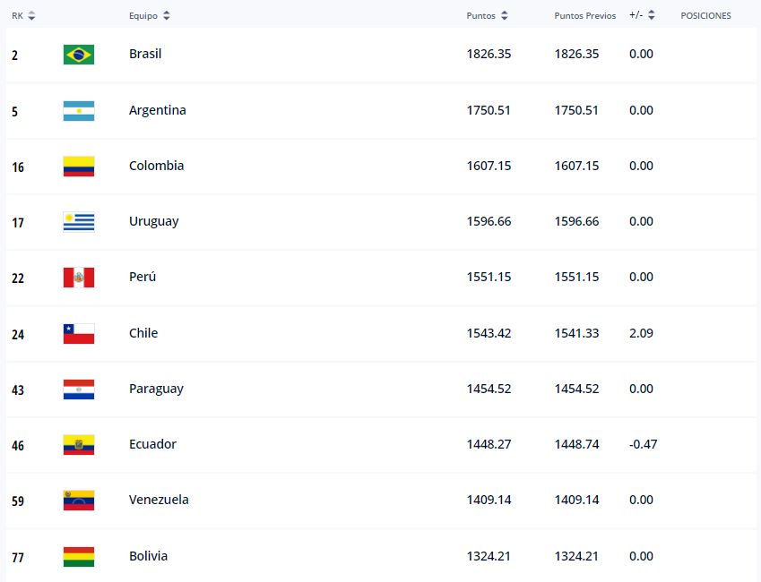Image resolution: width=761 pixels, height=582 pixels.
Task: Open the Brasil team link
Action: 145,54
